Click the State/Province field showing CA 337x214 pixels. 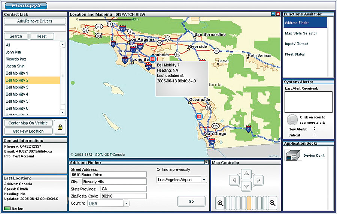point(124,189)
